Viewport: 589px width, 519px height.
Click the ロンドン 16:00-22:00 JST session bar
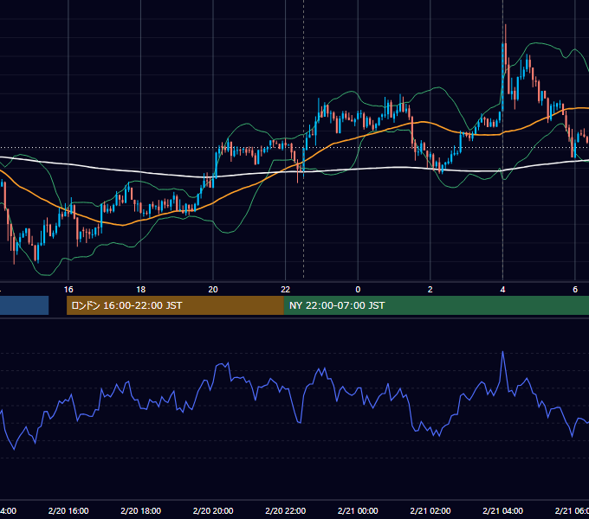coord(175,305)
